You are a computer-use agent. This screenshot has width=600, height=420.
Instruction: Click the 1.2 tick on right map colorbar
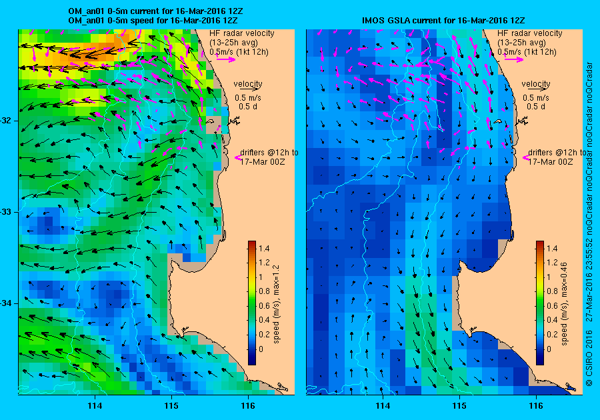point(552,263)
